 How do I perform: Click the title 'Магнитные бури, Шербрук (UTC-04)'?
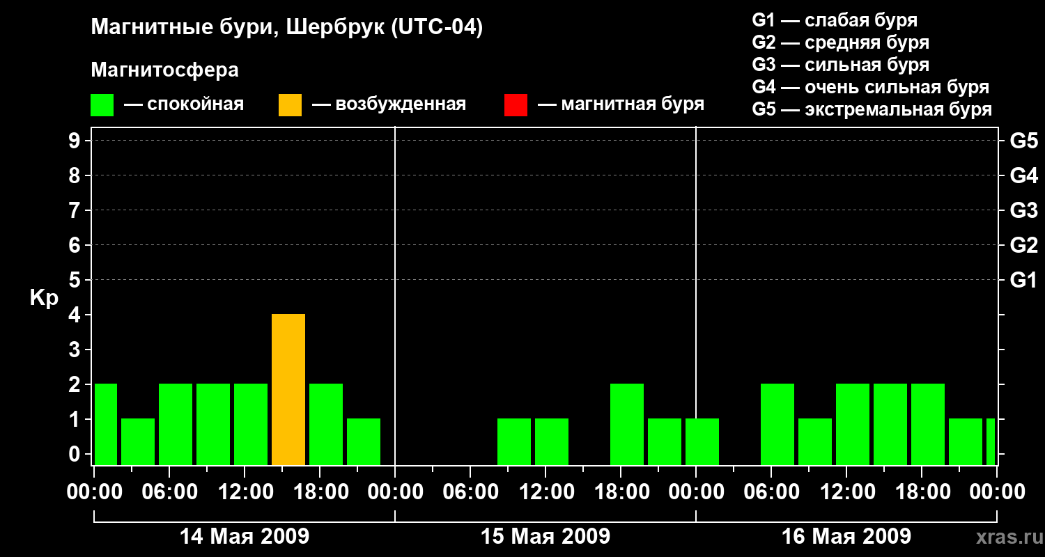pyautogui.click(x=287, y=29)
